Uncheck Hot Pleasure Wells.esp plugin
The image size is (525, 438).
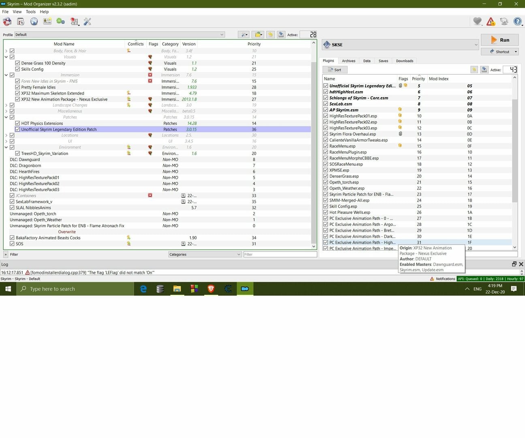(x=326, y=212)
